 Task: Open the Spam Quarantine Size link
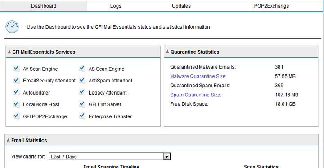point(196,95)
